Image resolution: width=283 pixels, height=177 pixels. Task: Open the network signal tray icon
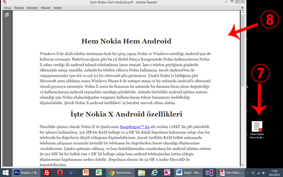coord(259,173)
